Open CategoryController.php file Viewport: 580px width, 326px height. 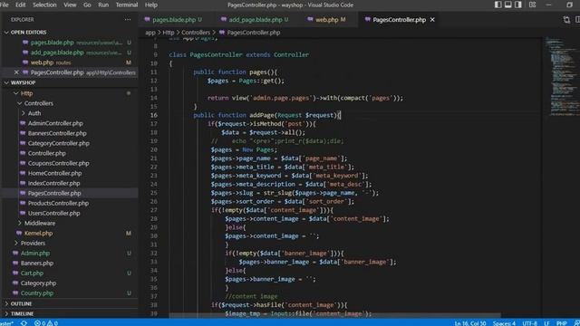[x=70, y=143]
